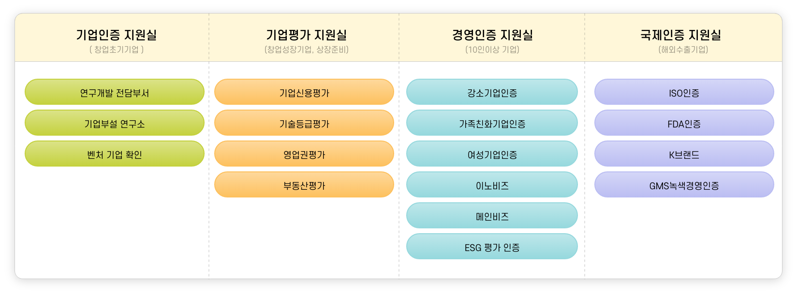Click the 기업신용평가 button
797x295 pixels.
coord(304,92)
